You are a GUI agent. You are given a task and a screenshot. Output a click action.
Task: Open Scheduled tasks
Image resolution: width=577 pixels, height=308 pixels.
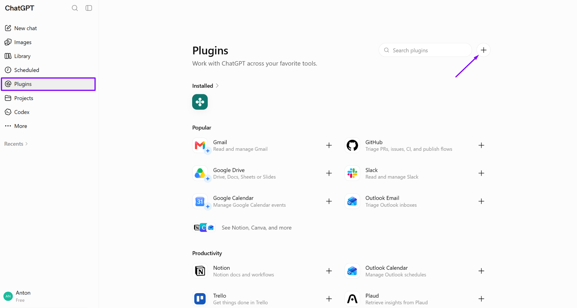(48, 70)
